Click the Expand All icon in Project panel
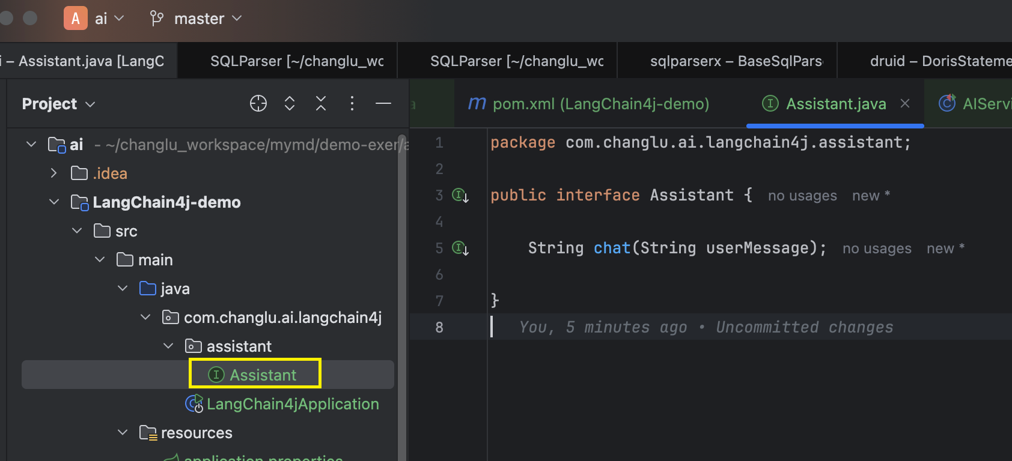 [x=290, y=104]
